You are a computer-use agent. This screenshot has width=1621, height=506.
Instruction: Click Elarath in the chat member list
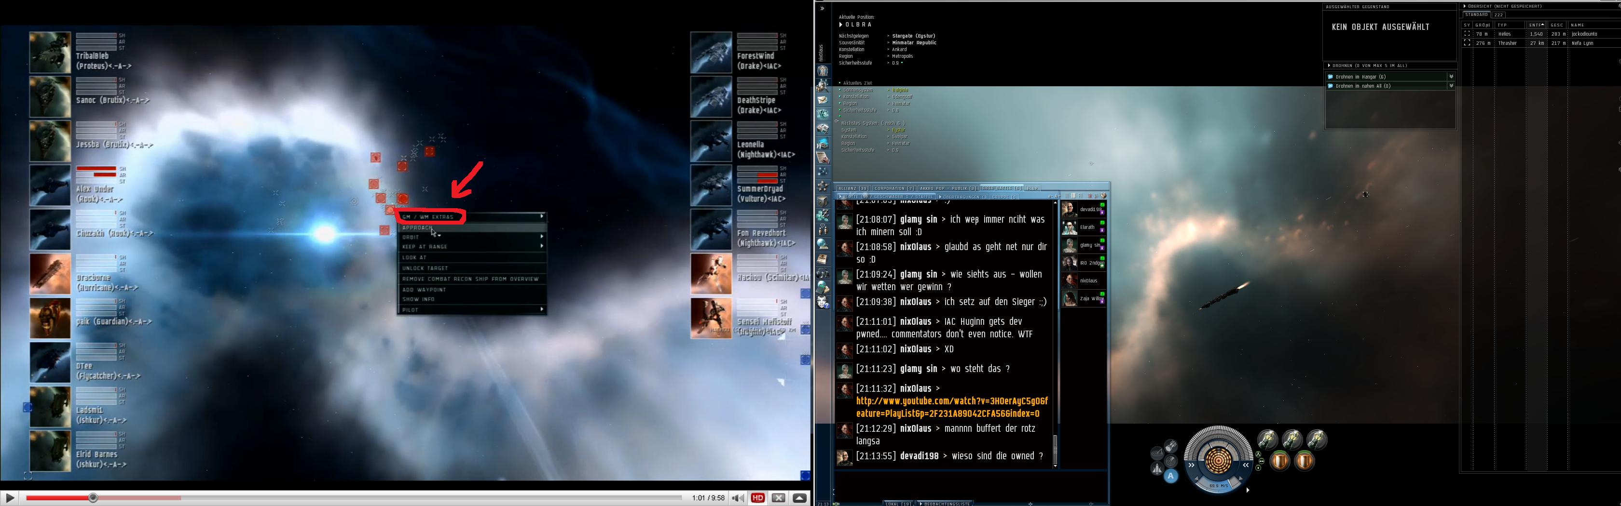pyautogui.click(x=1083, y=227)
